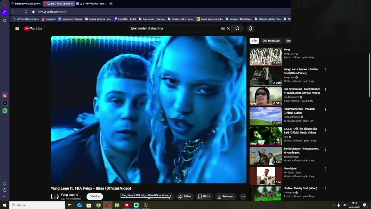Open X (Twitter) in the Opera sidebar
The image size is (371, 209).
tap(5, 103)
